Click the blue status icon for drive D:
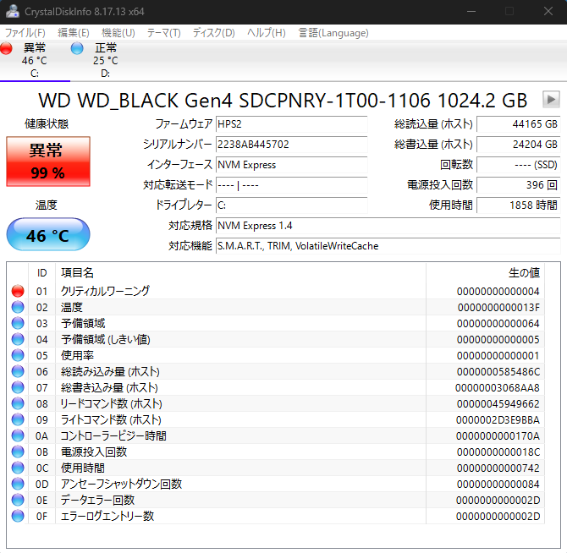The height and width of the screenshot is (553, 567). [77, 48]
